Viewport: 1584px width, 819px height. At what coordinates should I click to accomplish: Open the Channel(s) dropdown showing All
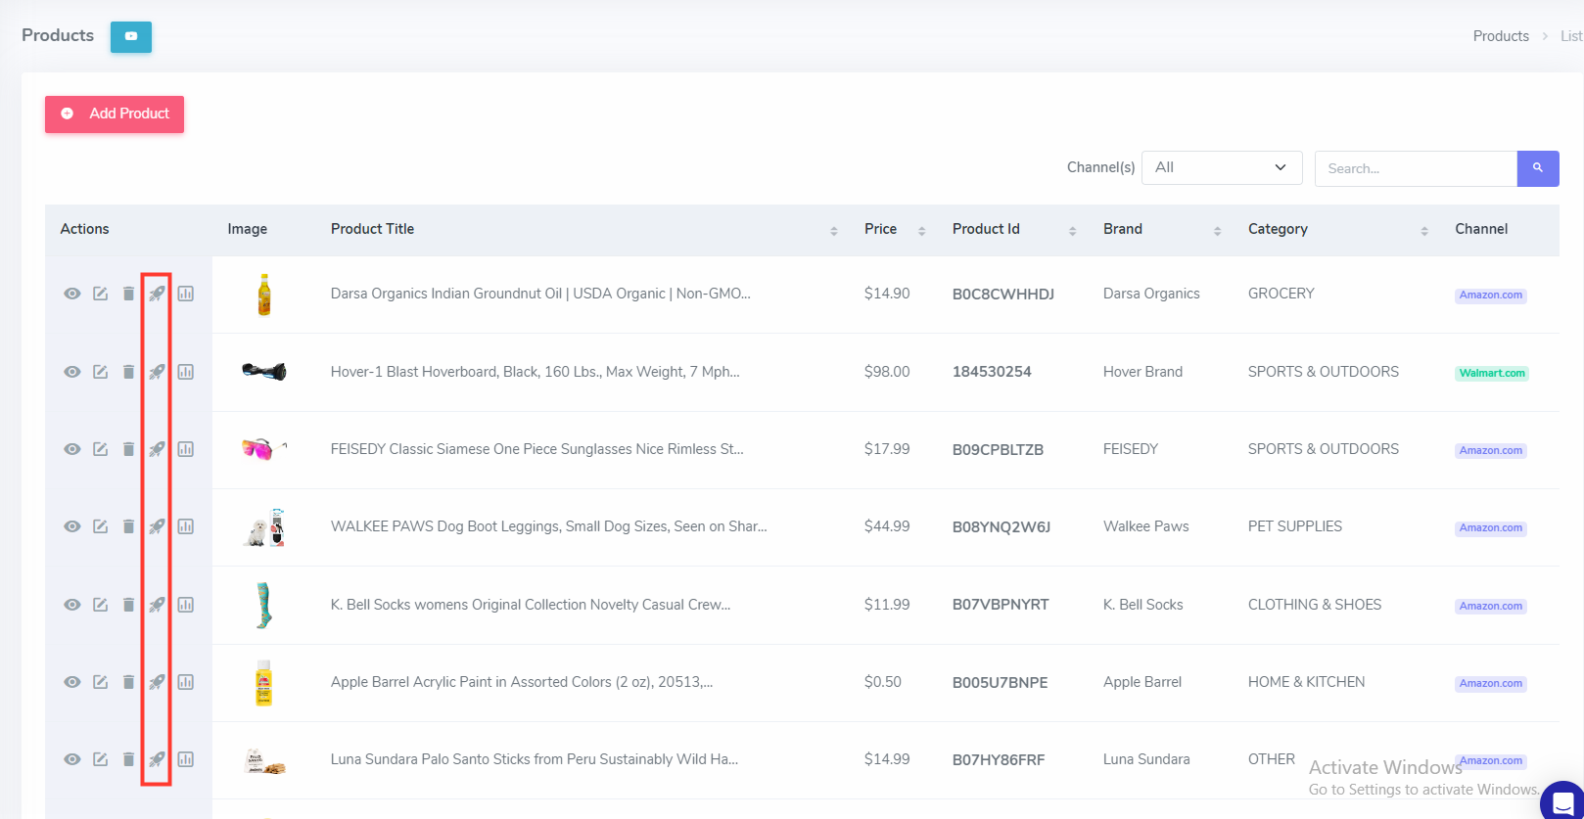click(1221, 167)
